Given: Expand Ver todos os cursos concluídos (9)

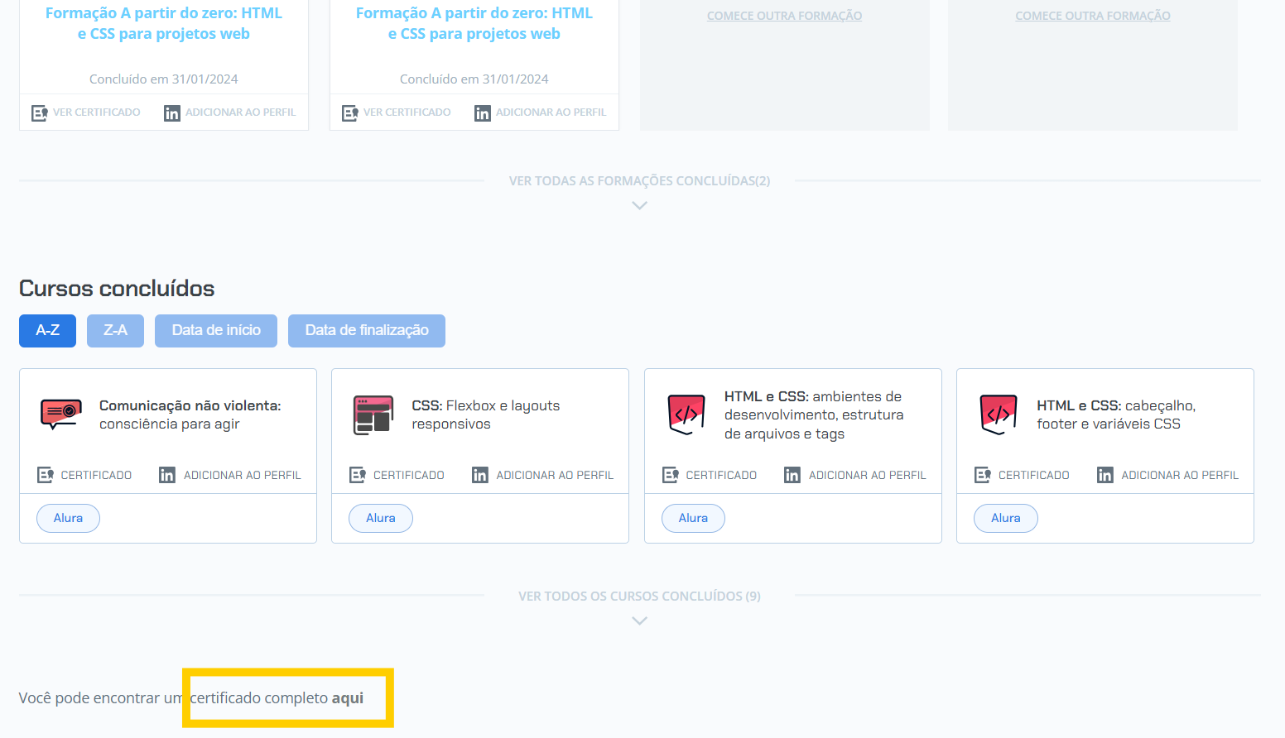Looking at the screenshot, I should pyautogui.click(x=639, y=596).
